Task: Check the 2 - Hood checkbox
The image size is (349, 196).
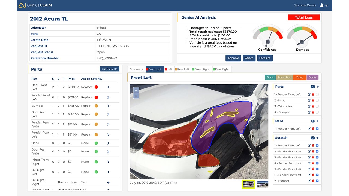Action: click(317, 100)
